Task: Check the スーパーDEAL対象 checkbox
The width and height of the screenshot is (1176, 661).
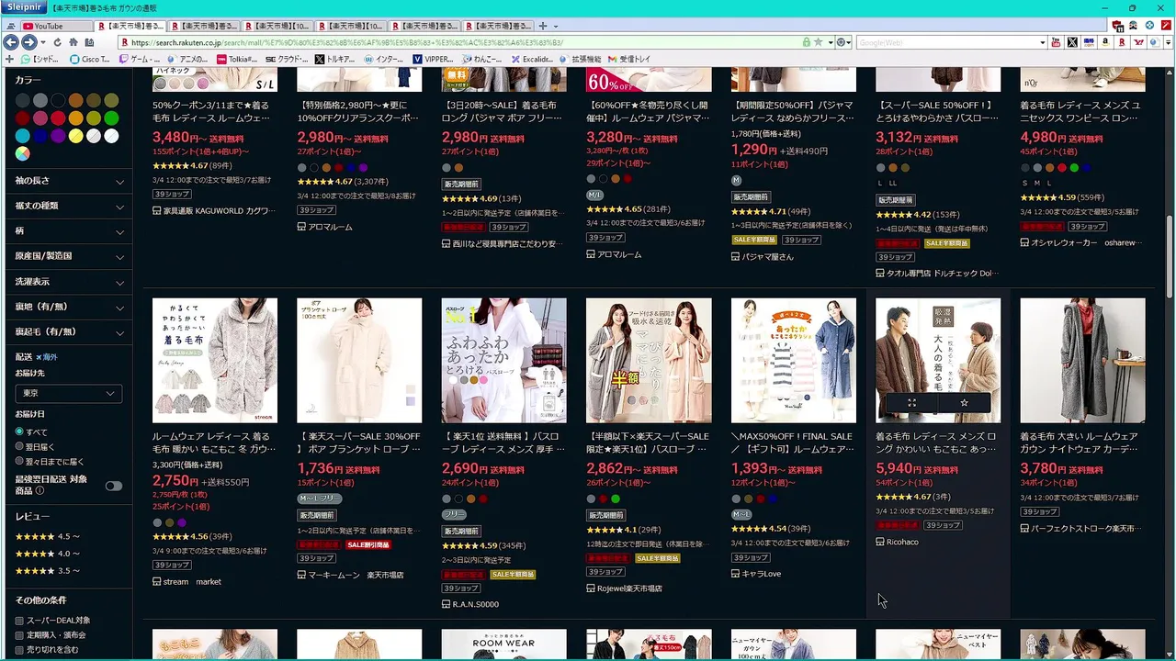Action: (19, 621)
